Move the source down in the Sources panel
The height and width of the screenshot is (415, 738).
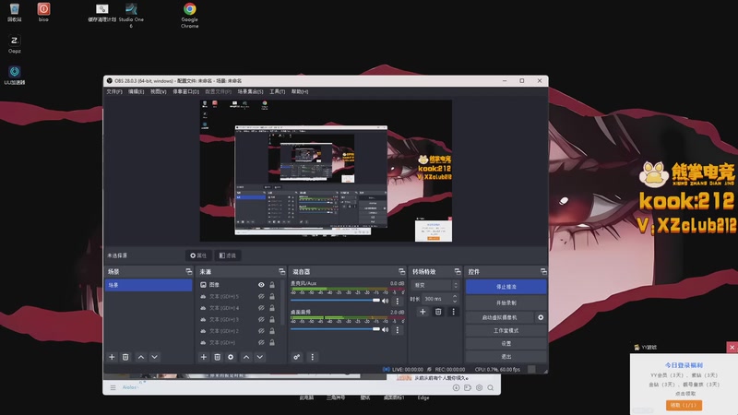coord(260,357)
